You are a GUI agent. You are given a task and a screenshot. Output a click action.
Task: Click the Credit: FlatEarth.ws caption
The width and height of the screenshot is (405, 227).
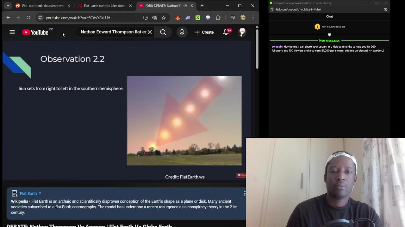185,177
